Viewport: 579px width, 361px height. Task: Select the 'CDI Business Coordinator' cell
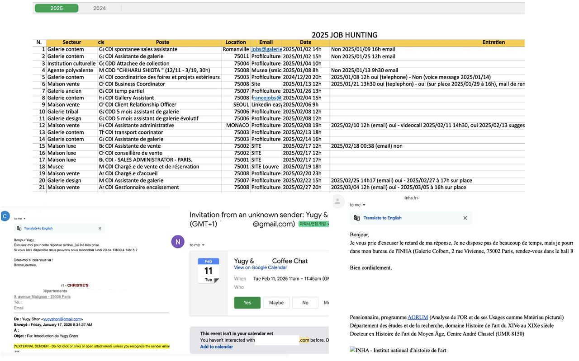(x=162, y=84)
